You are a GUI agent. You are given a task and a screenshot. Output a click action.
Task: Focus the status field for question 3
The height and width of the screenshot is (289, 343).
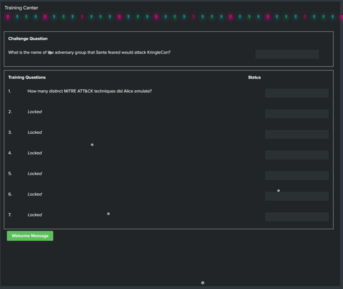(x=297, y=134)
